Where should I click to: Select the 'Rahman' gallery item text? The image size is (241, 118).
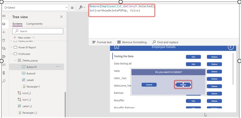pos(119,93)
